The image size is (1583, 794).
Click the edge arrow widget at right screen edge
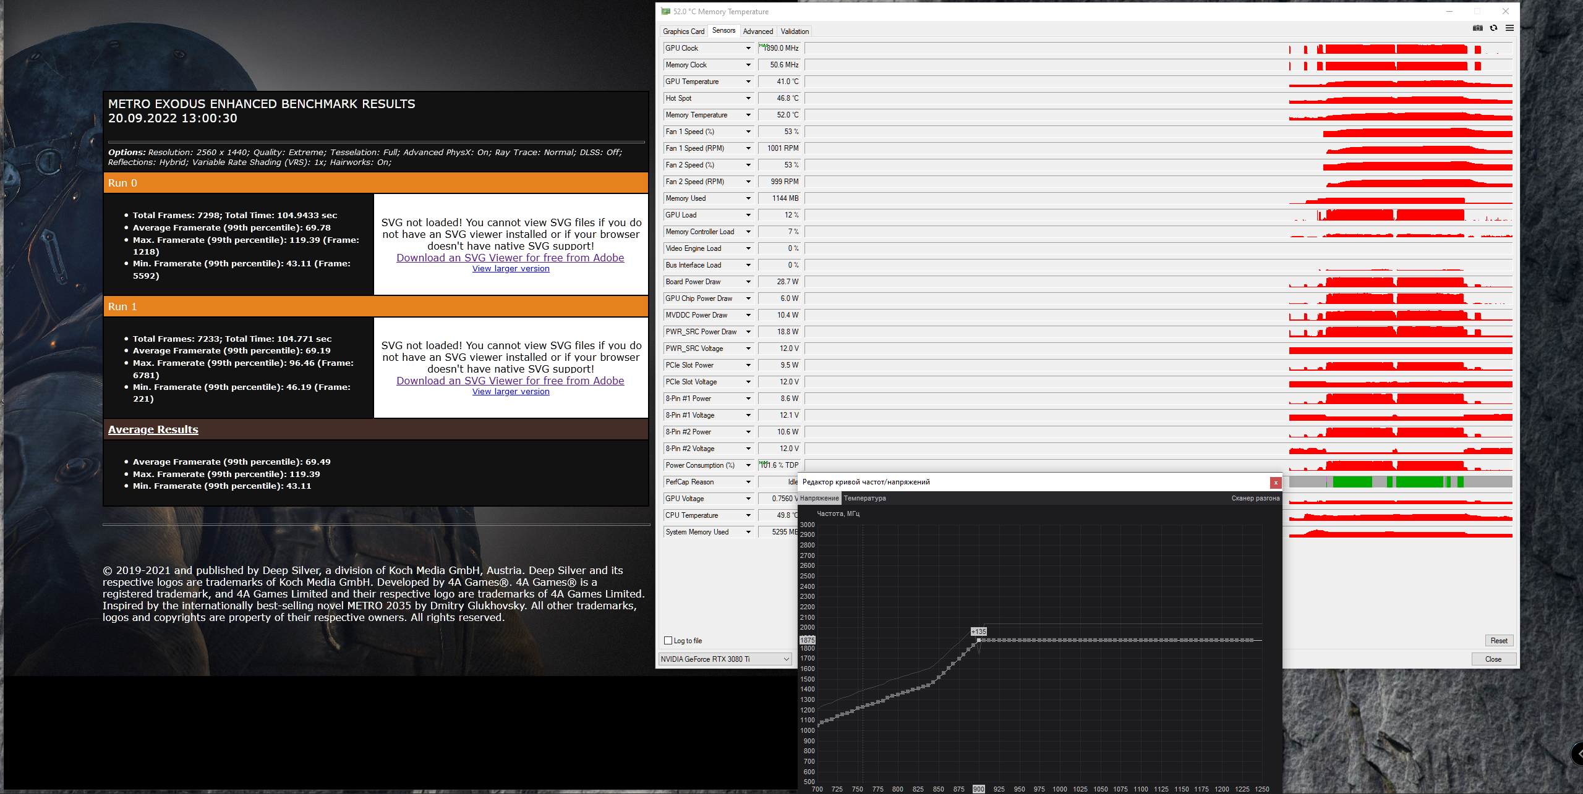[1577, 753]
